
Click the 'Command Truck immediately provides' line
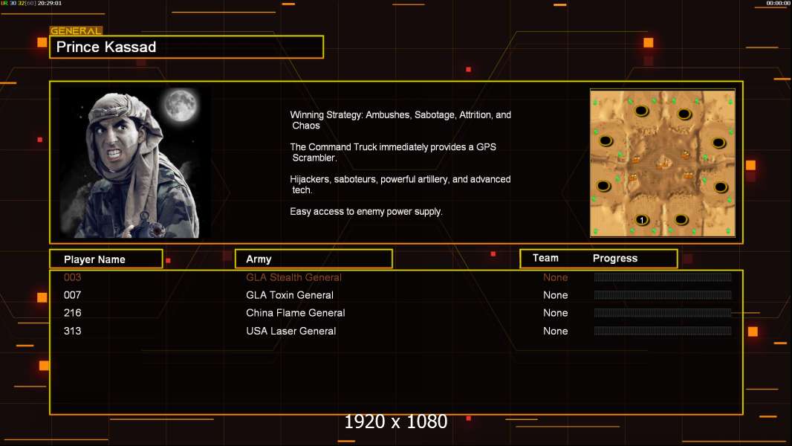(393, 152)
